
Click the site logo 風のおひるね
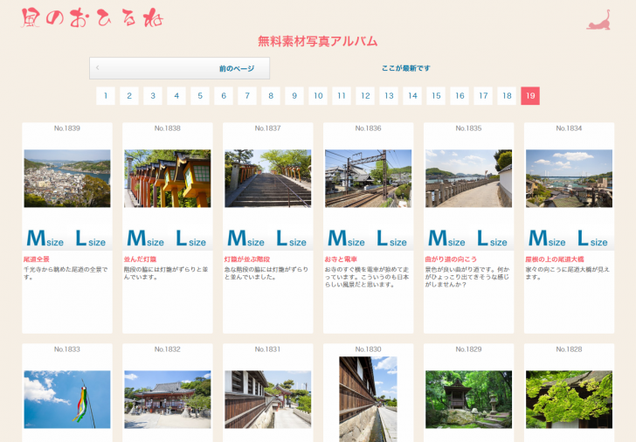[x=92, y=18]
